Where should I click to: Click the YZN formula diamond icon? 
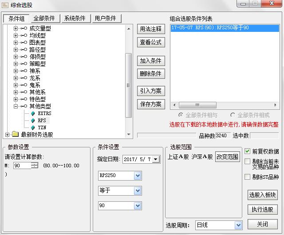point(33,127)
